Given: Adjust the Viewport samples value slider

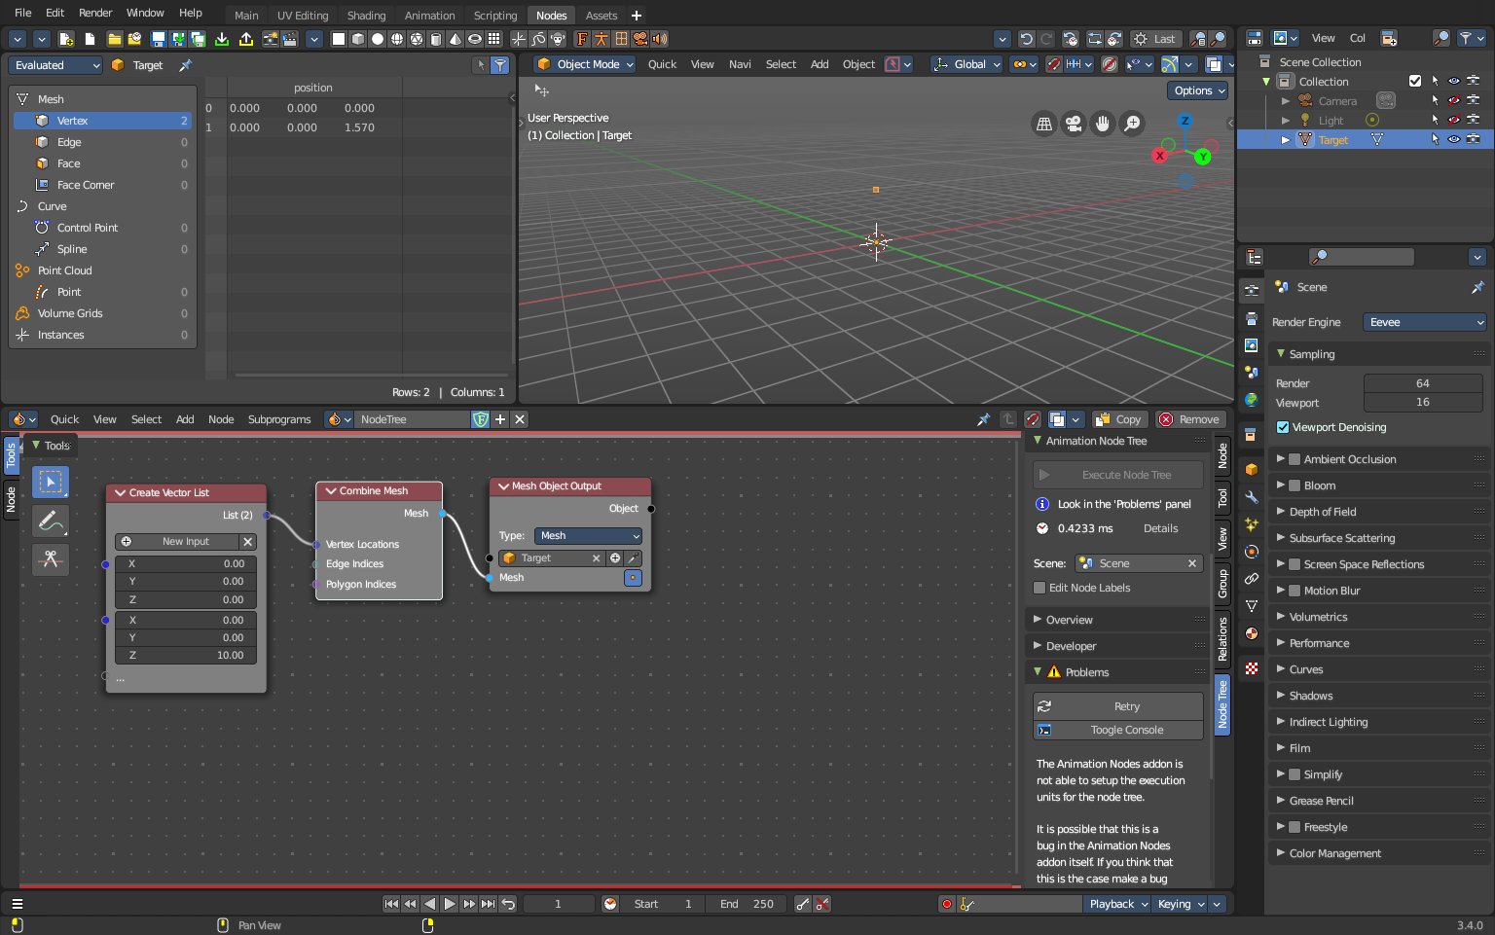Looking at the screenshot, I should click(x=1423, y=402).
